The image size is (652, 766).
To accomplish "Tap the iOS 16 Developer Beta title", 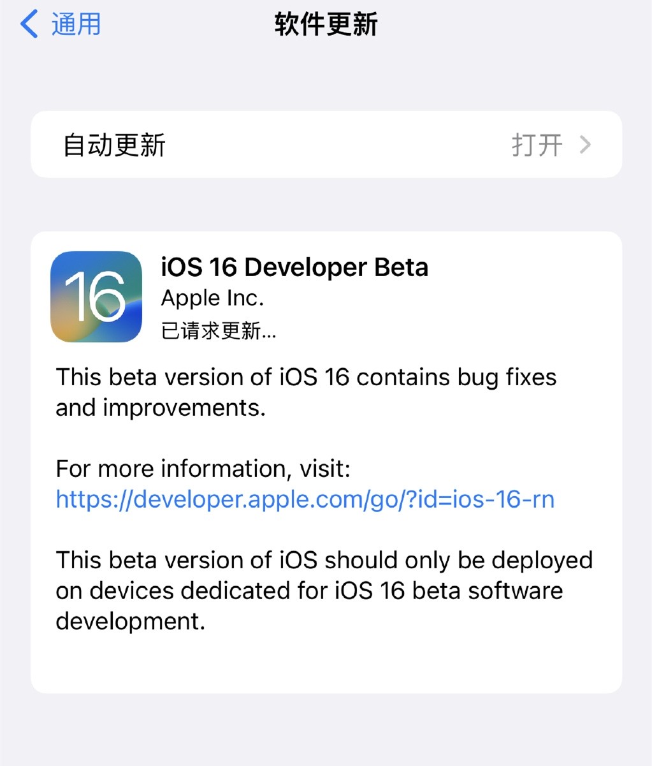I will [294, 267].
